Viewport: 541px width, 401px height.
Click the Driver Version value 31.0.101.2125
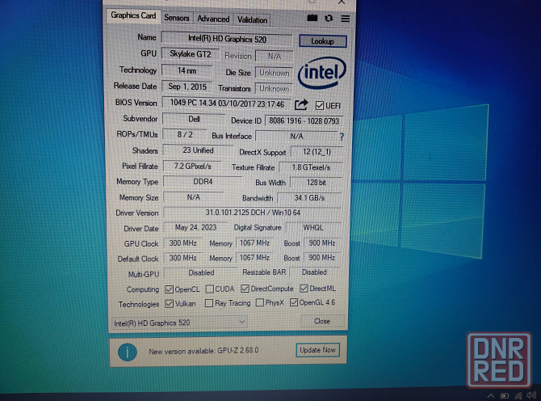[253, 213]
